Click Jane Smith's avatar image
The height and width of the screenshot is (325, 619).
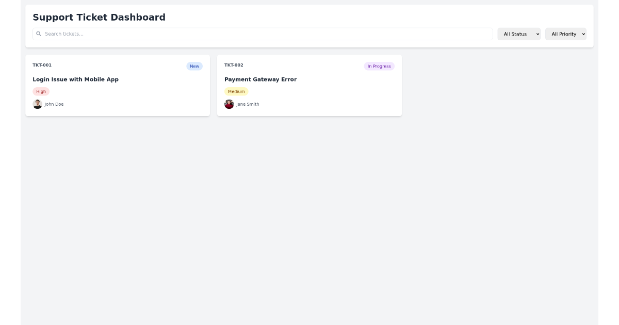click(229, 104)
